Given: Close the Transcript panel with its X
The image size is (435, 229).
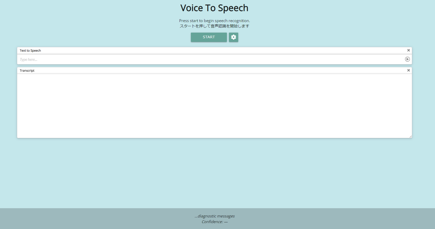Looking at the screenshot, I should pos(408,70).
